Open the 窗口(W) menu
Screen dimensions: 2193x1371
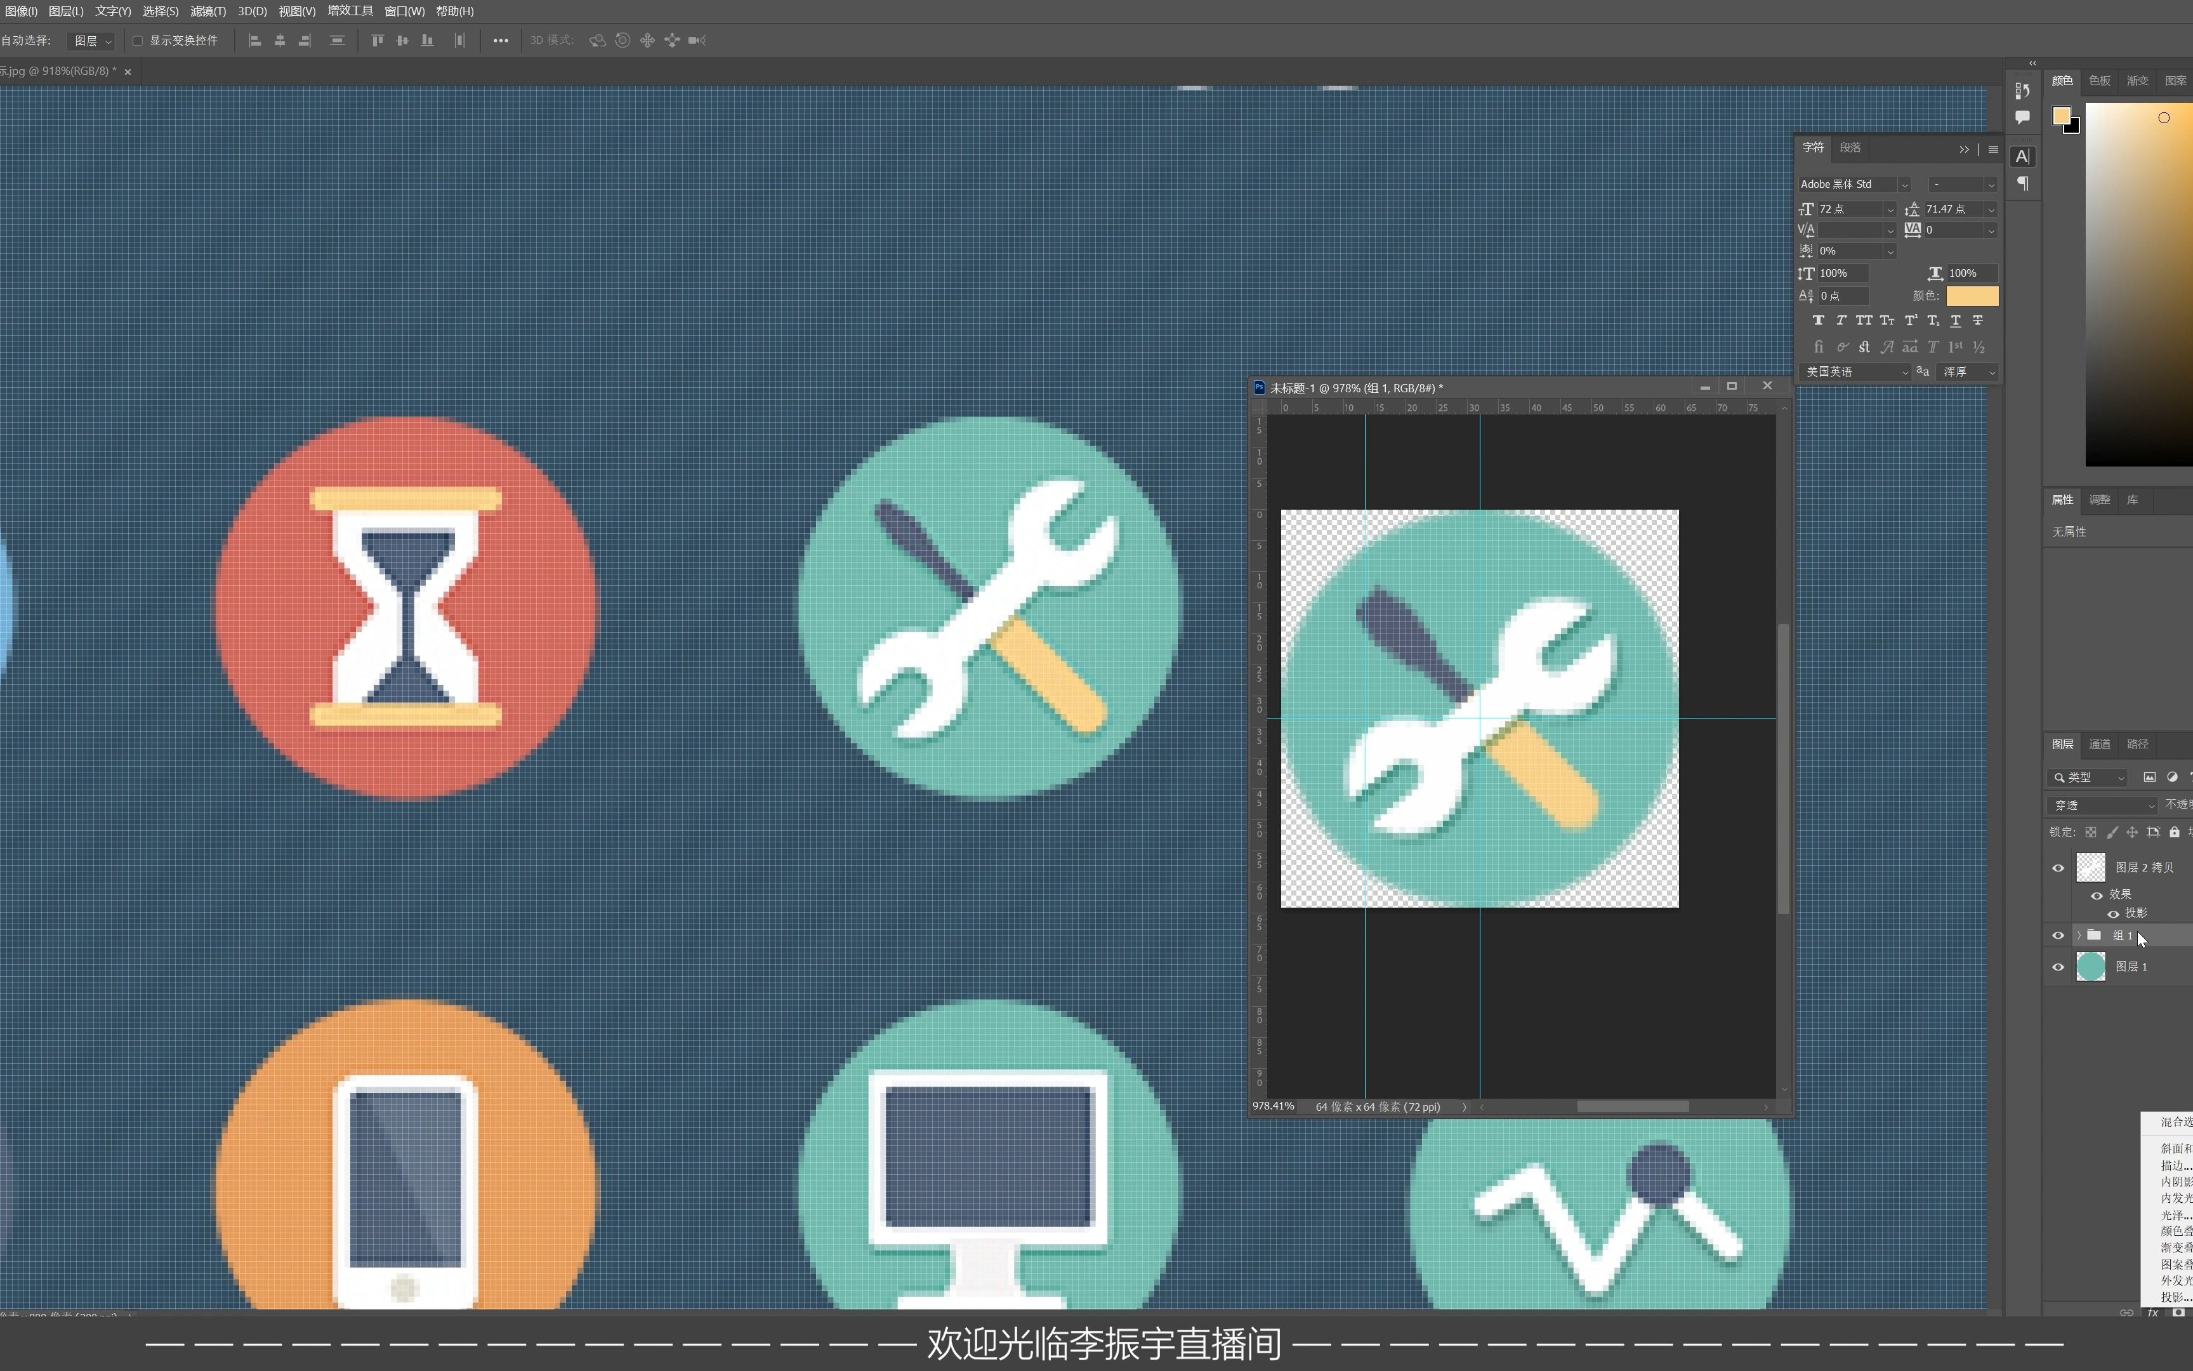(404, 11)
